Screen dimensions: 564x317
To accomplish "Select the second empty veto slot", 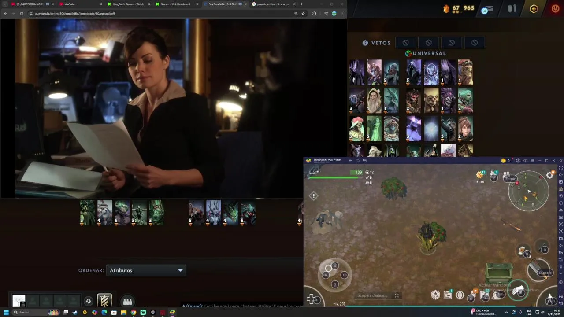I will point(428,43).
